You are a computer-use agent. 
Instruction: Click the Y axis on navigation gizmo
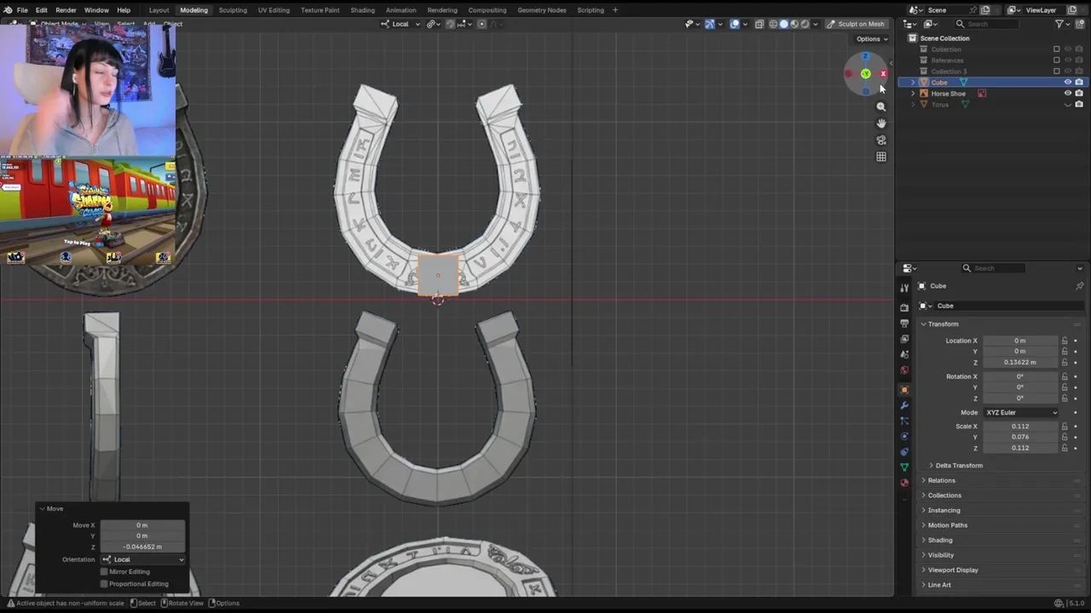point(865,74)
